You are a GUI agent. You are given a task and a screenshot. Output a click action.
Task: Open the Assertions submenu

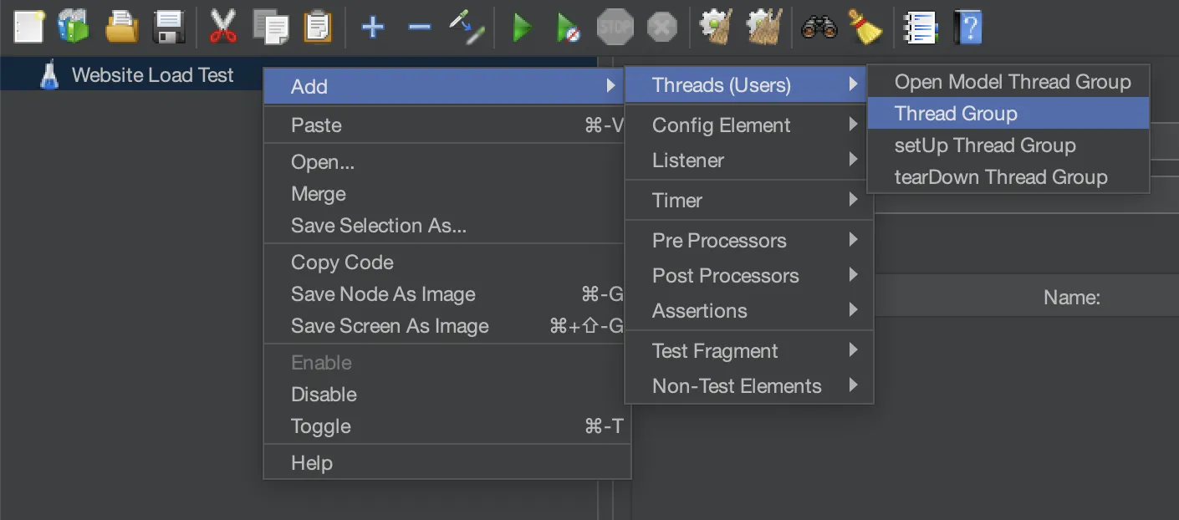point(700,311)
